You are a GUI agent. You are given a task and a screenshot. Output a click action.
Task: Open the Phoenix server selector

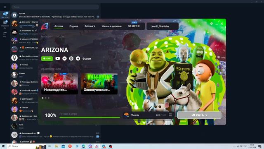tap(148, 115)
